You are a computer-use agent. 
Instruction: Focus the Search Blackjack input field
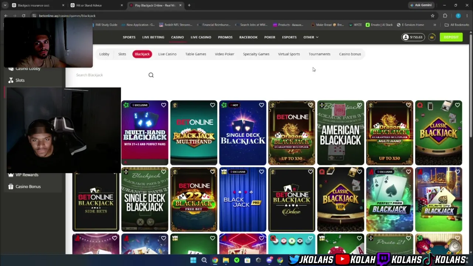click(111, 75)
